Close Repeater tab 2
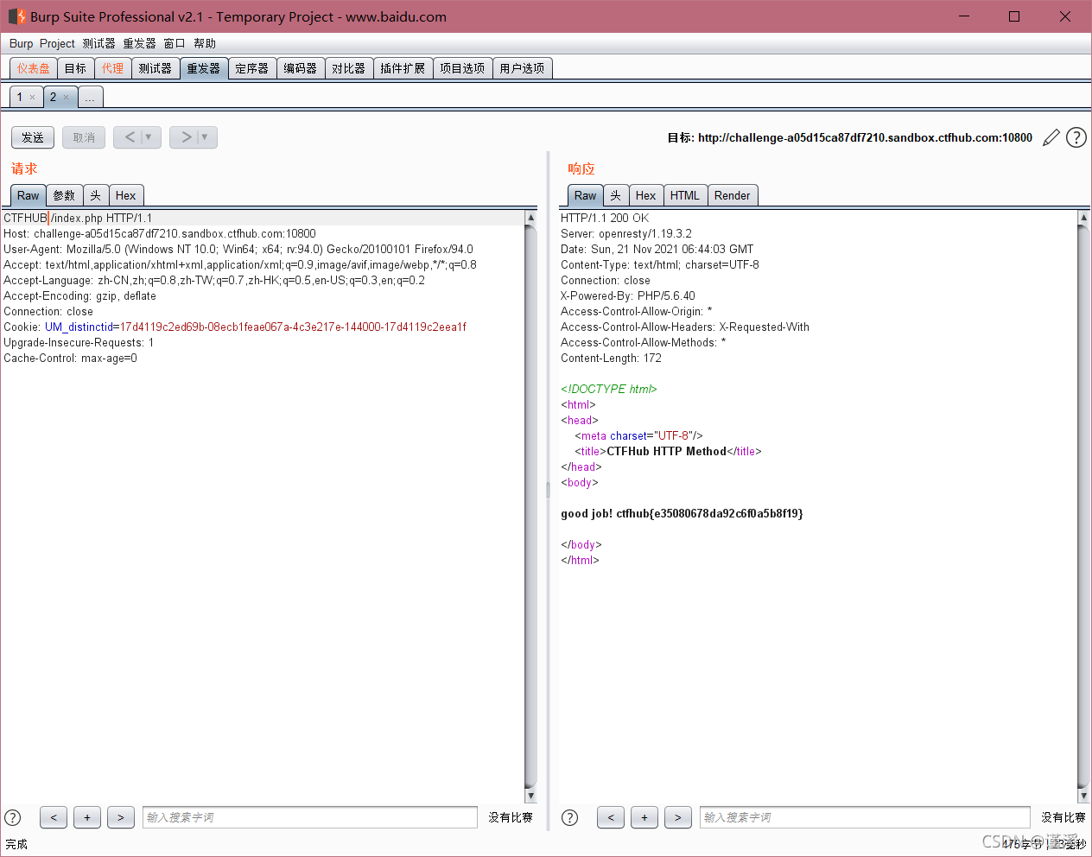 (x=66, y=98)
